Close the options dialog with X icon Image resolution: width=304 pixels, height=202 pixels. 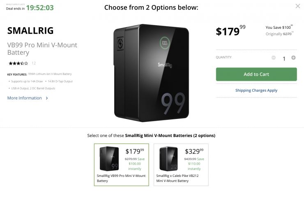click(298, 6)
